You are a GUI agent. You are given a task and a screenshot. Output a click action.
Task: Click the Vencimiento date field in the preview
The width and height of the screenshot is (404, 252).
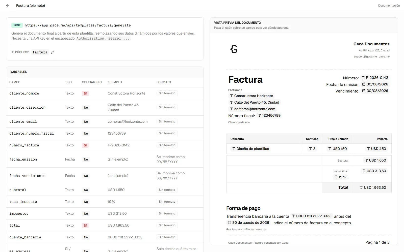coord(375,91)
